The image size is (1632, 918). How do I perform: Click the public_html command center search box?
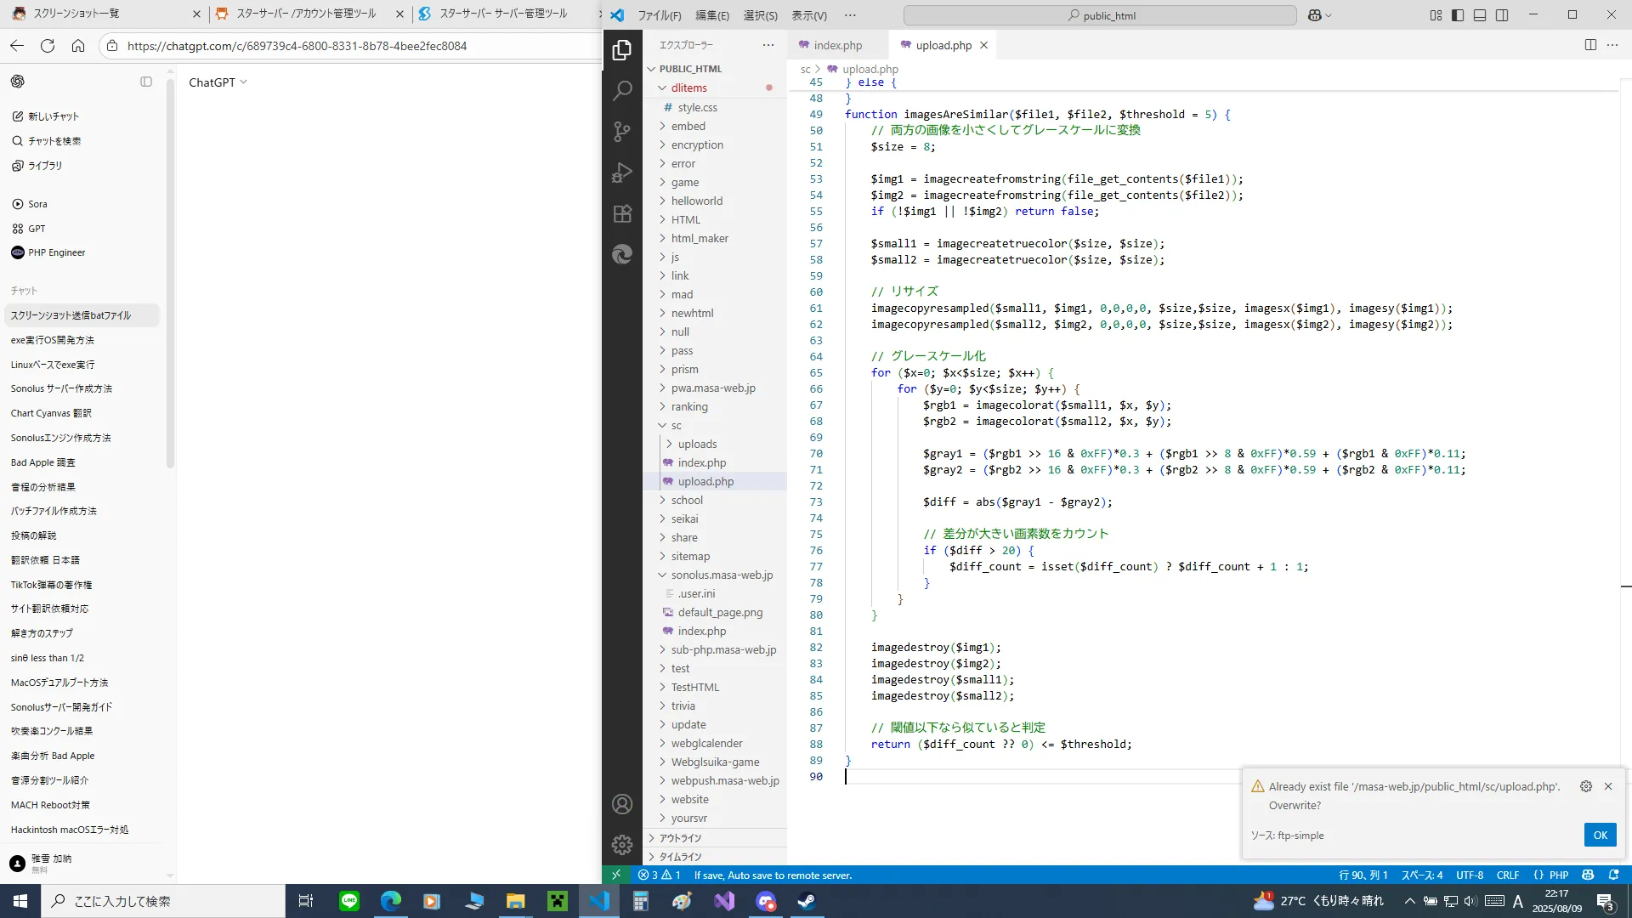[x=1100, y=15]
